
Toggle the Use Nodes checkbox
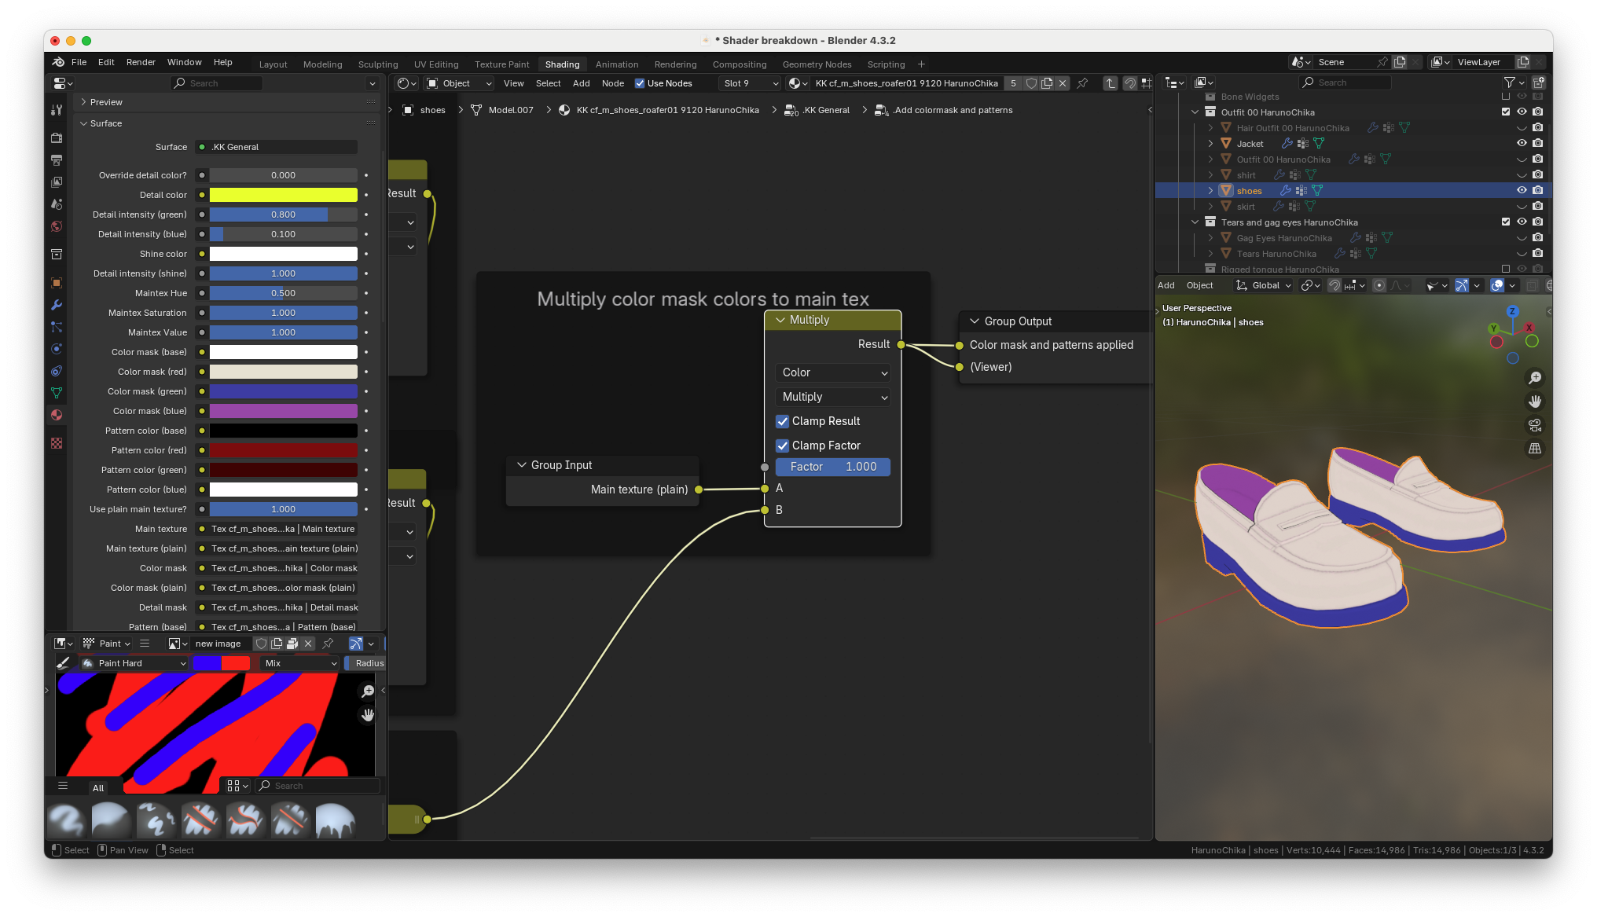640,83
